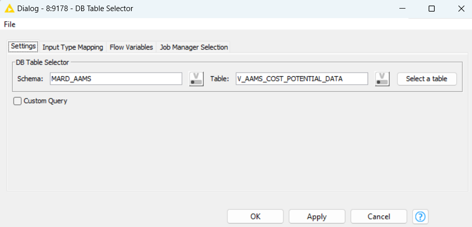
Task: Enable the Custom Query checkbox
Action: click(x=18, y=101)
